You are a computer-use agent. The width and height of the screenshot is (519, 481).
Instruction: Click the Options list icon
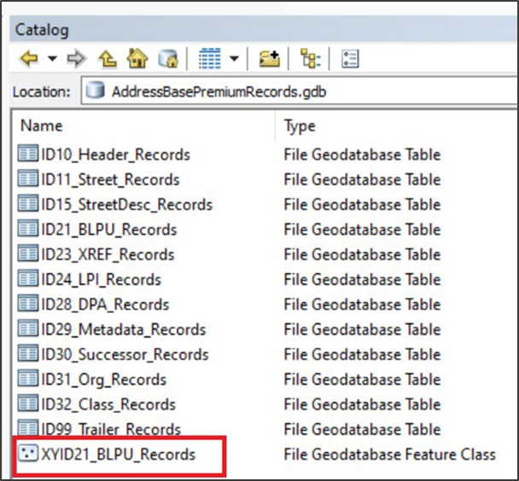pyautogui.click(x=350, y=59)
